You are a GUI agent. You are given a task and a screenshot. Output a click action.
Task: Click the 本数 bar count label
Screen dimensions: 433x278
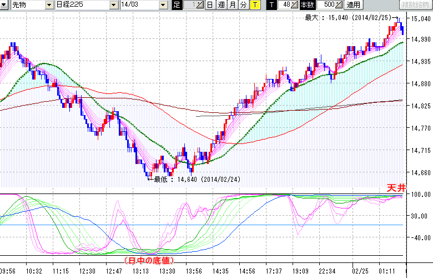pyautogui.click(x=307, y=5)
